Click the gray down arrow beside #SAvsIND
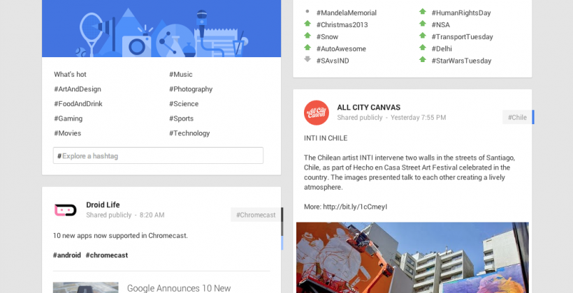The width and height of the screenshot is (573, 293). (307, 59)
